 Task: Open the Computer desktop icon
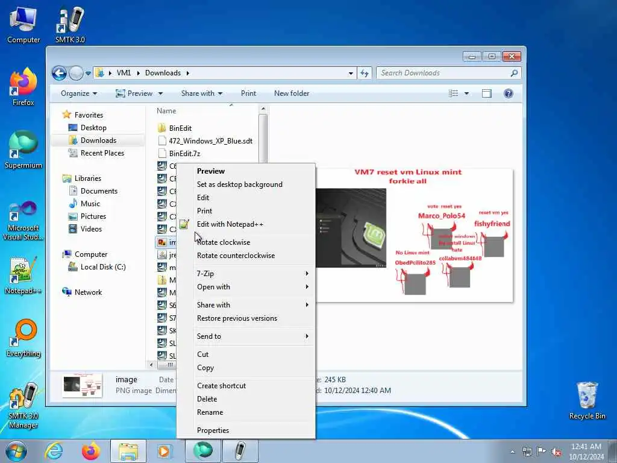[23, 25]
